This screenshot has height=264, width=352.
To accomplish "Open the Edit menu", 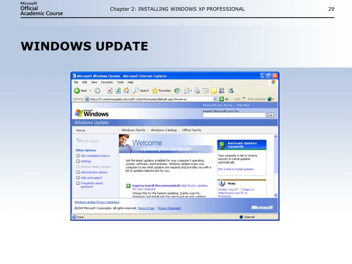I will pos(85,82).
